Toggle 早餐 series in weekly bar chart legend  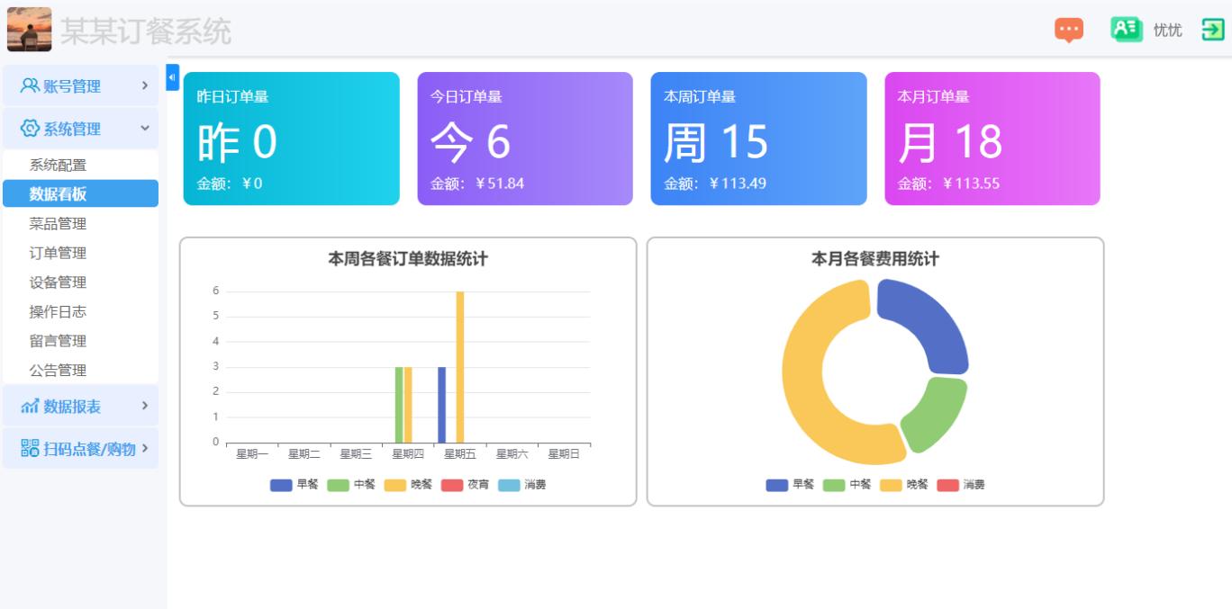click(294, 485)
